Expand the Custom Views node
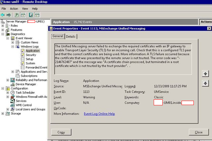Screen dimensions: 212x141 [13, 43]
